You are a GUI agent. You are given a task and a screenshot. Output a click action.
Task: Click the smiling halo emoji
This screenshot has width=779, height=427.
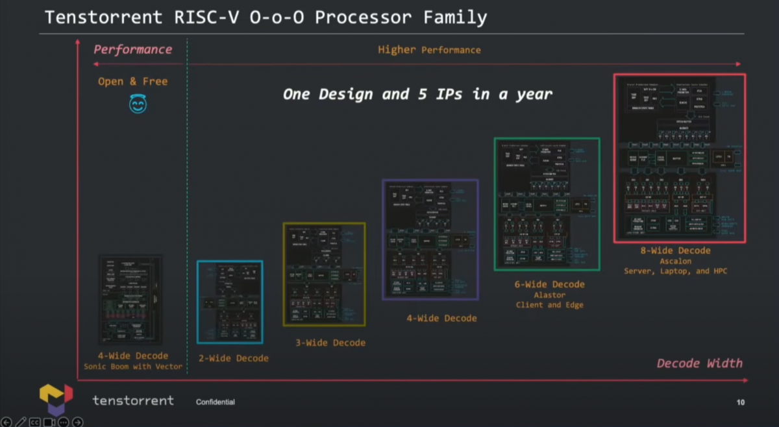tap(138, 104)
